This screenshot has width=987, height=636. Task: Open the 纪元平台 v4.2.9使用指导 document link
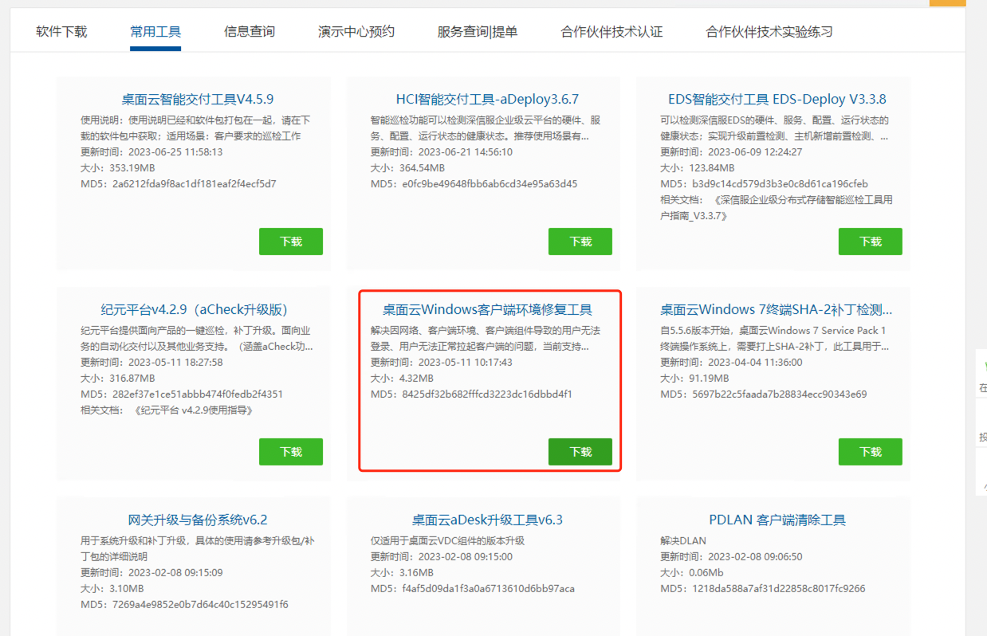click(x=194, y=410)
